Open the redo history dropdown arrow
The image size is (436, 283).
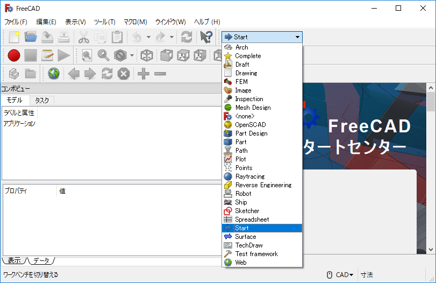[x=172, y=37]
